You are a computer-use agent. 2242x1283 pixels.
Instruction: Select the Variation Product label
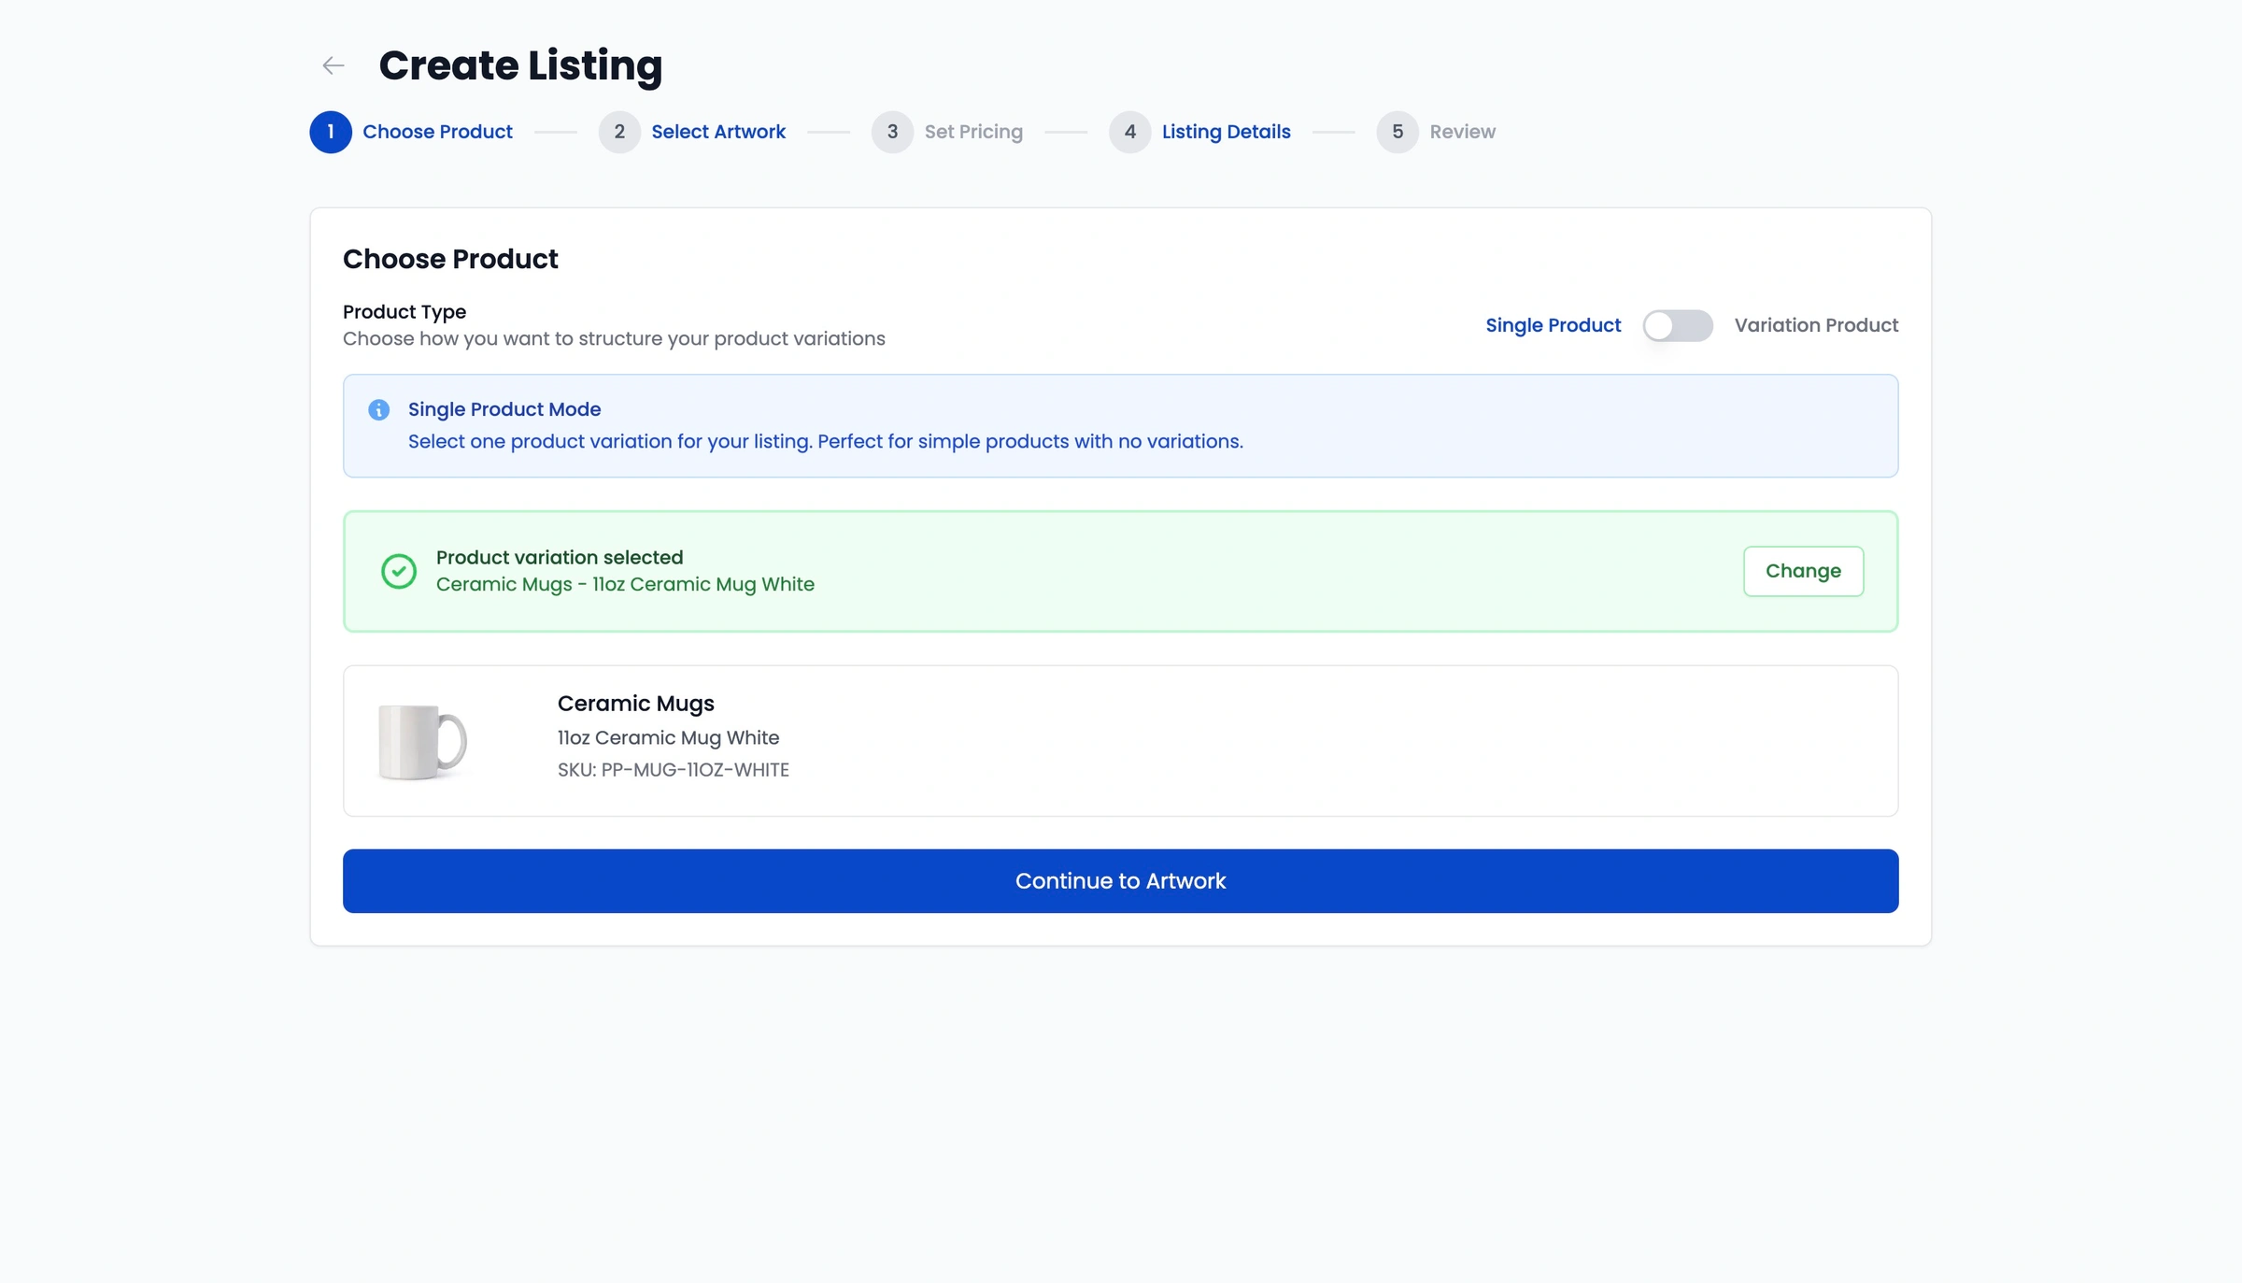click(x=1816, y=325)
